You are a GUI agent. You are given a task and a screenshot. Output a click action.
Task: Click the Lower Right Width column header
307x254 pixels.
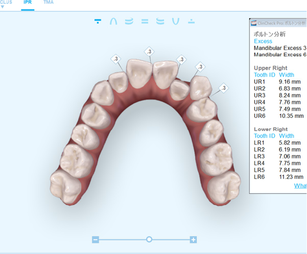(287, 136)
